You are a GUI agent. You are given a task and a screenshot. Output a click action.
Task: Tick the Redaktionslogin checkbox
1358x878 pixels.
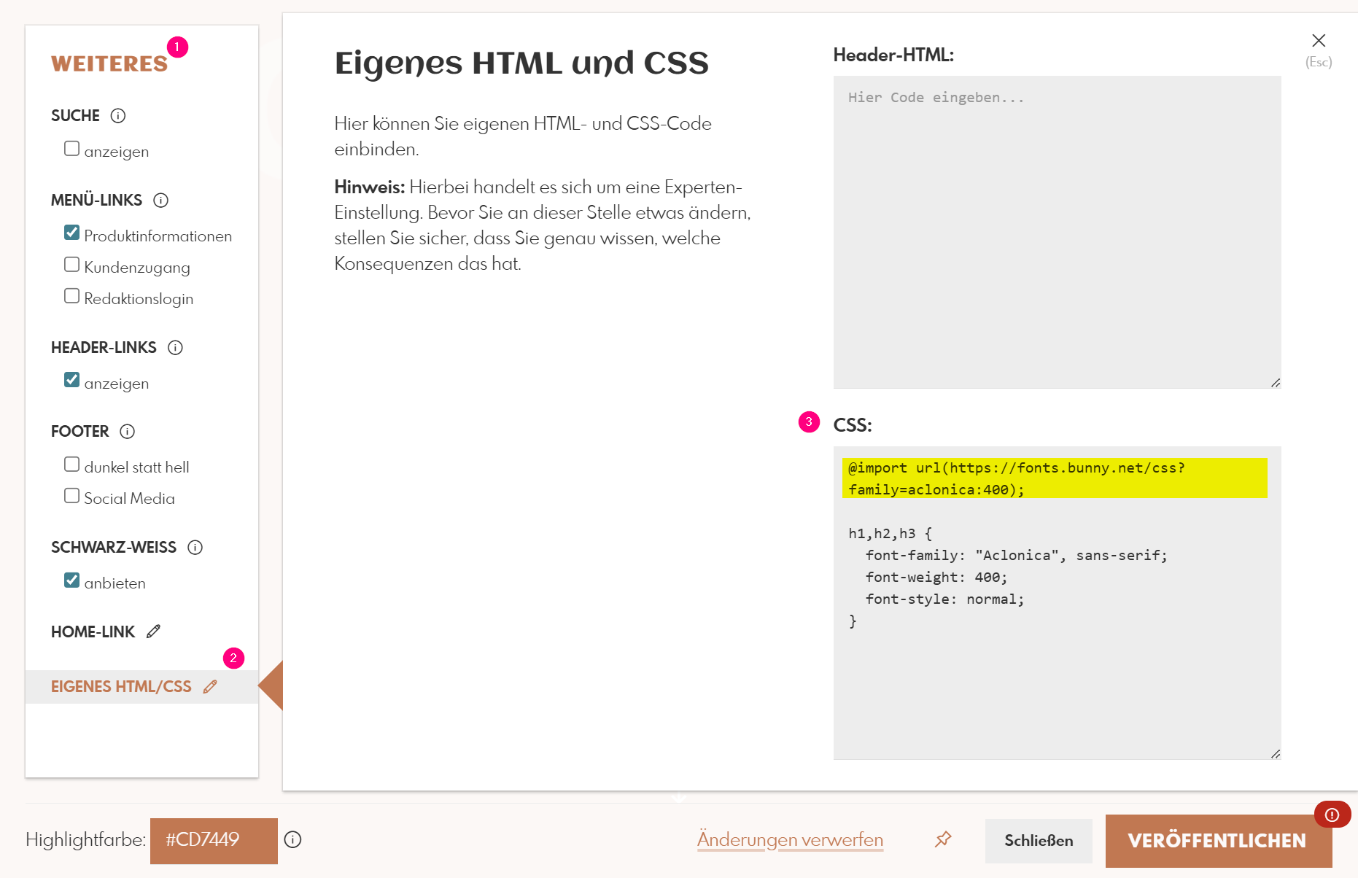click(71, 295)
